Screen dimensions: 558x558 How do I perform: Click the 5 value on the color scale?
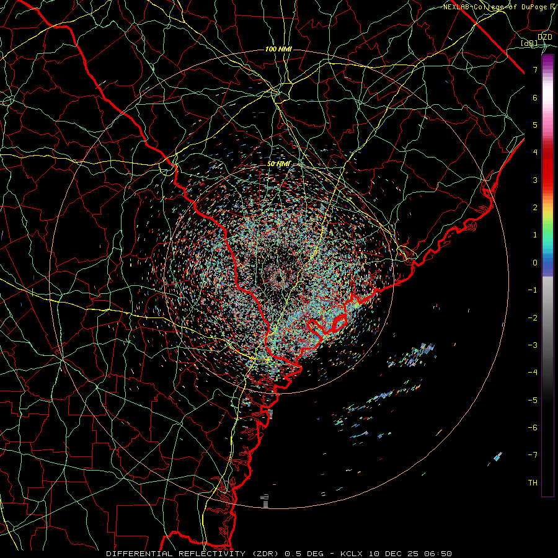[x=535, y=125]
